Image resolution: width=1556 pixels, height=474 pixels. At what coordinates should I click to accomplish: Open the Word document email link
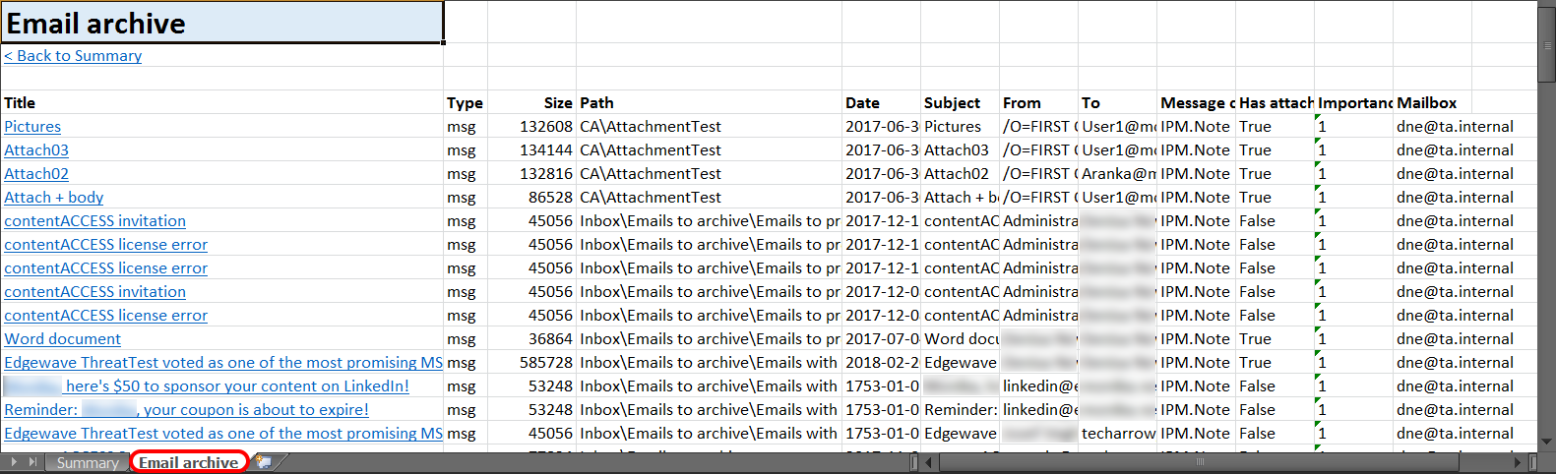(x=63, y=339)
